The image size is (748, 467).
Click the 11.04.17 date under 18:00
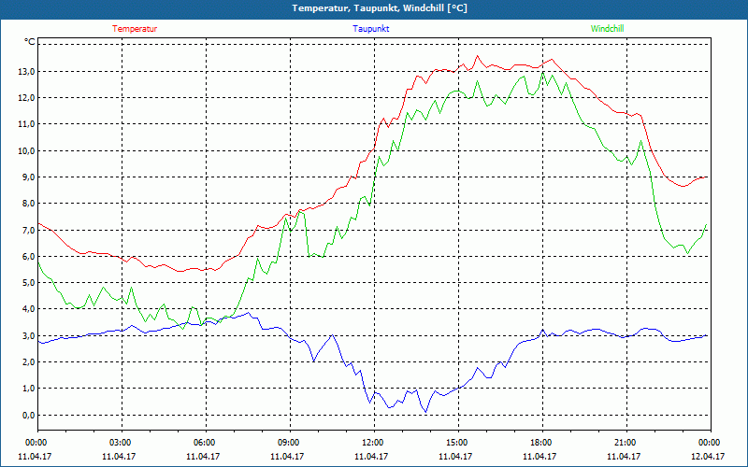pyautogui.click(x=539, y=456)
